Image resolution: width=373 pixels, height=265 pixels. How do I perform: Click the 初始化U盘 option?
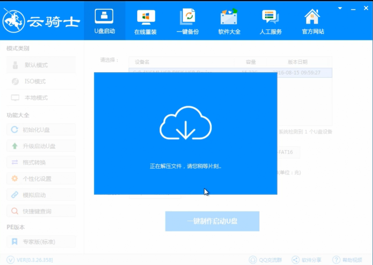tap(41, 130)
